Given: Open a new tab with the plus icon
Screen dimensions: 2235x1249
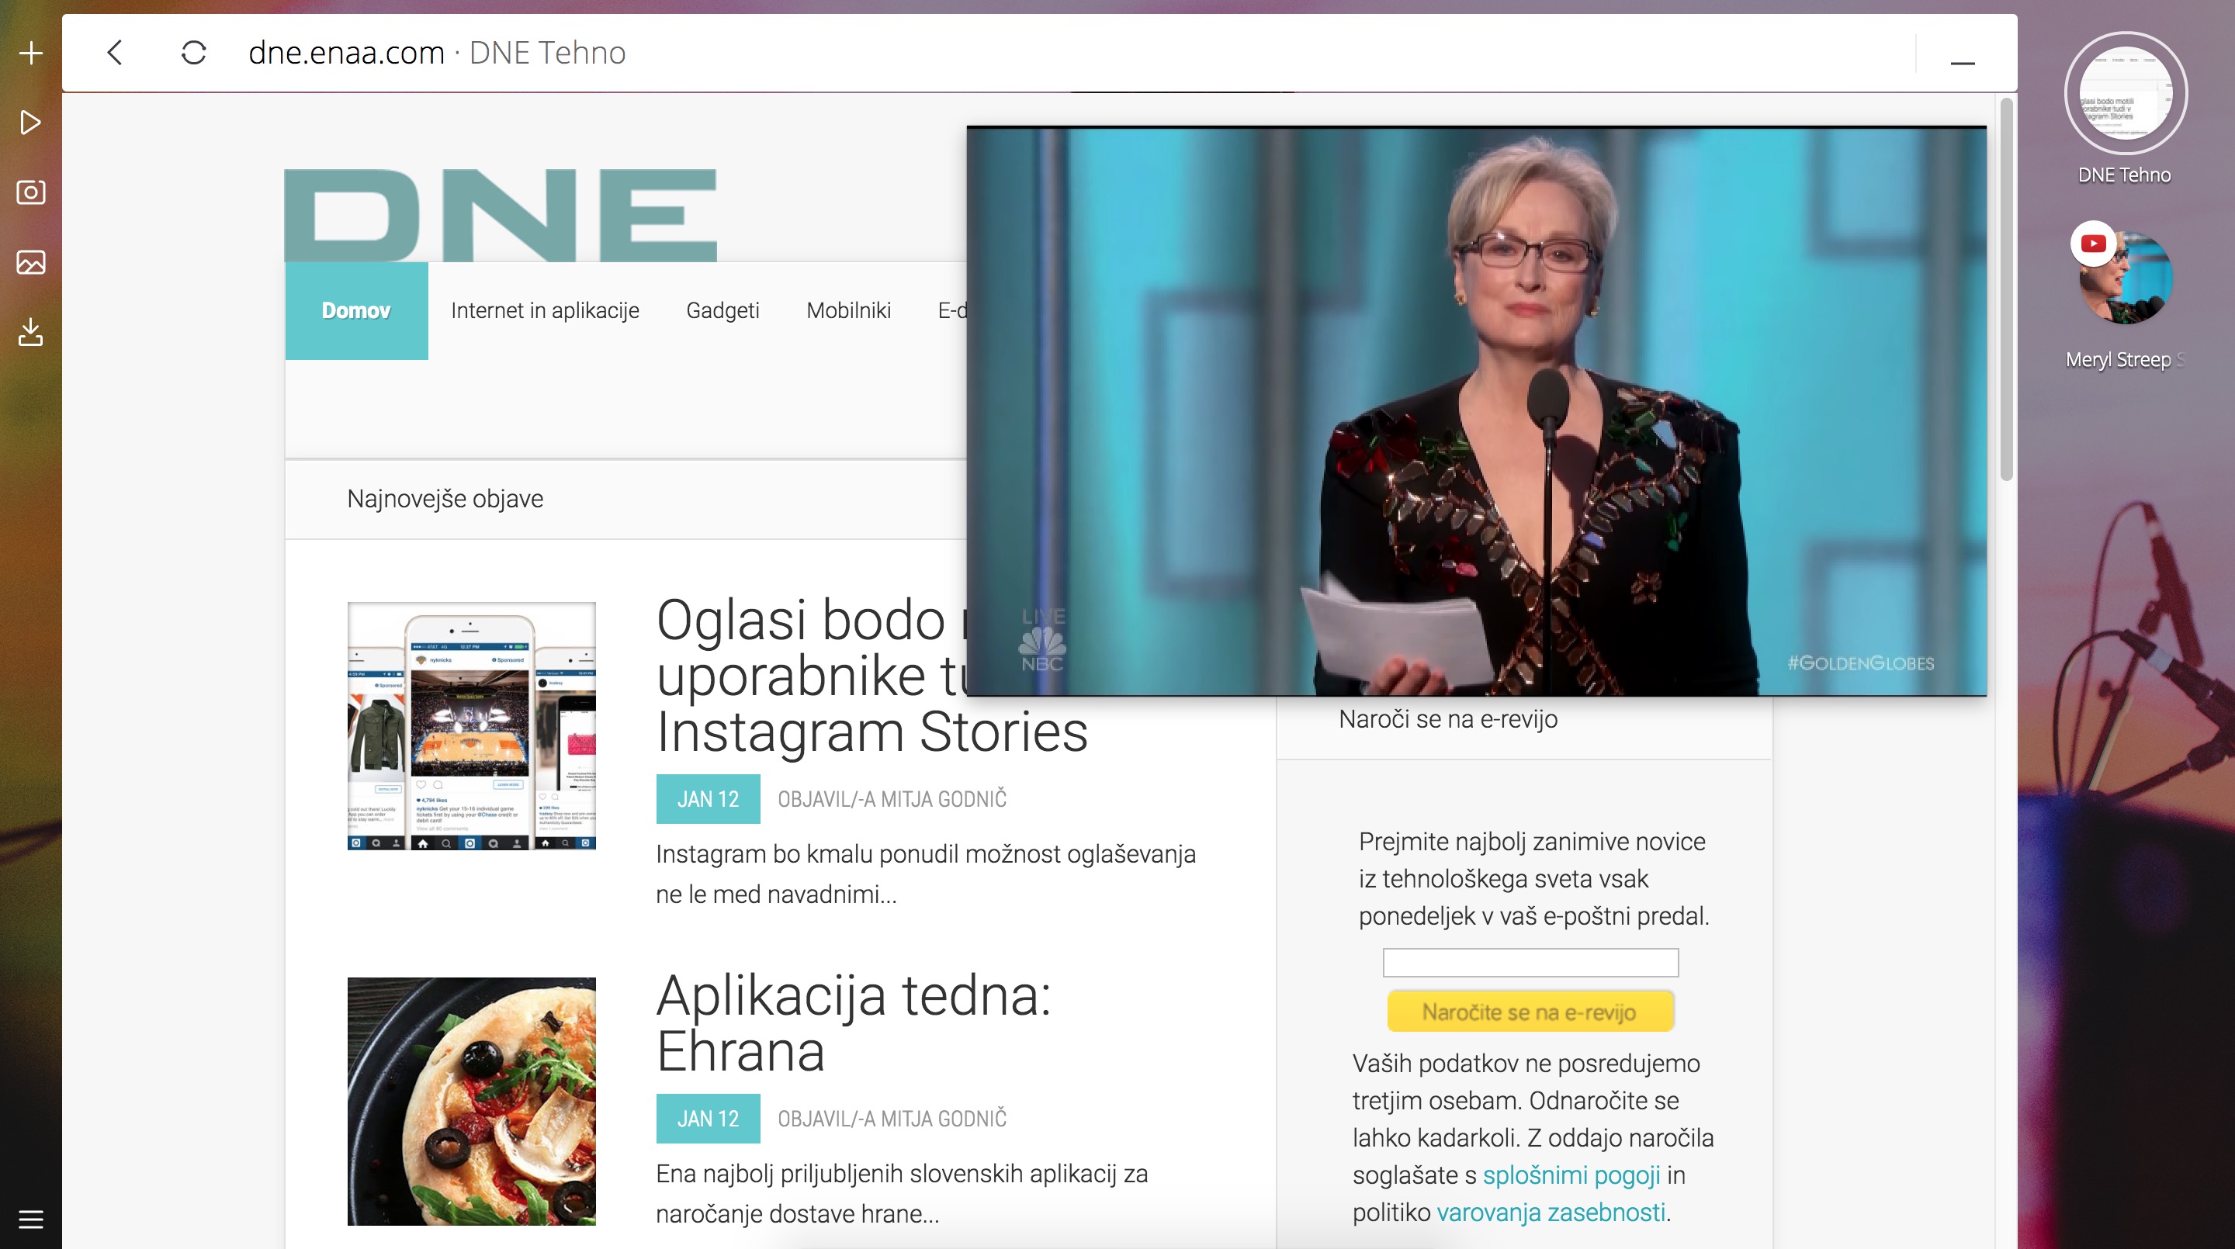Looking at the screenshot, I should pyautogui.click(x=31, y=53).
